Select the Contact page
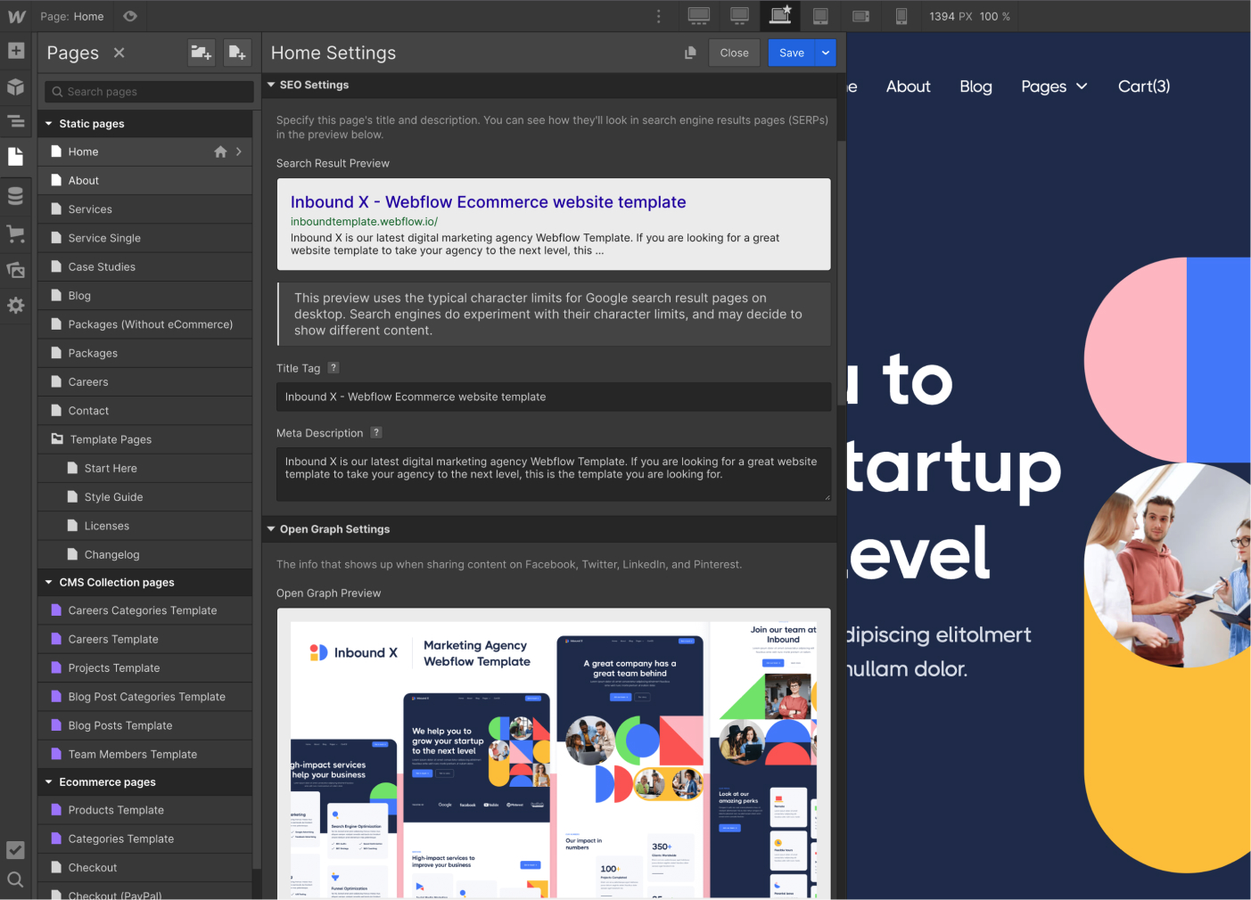Viewport: 1251px width, 900px height. [x=144, y=411]
